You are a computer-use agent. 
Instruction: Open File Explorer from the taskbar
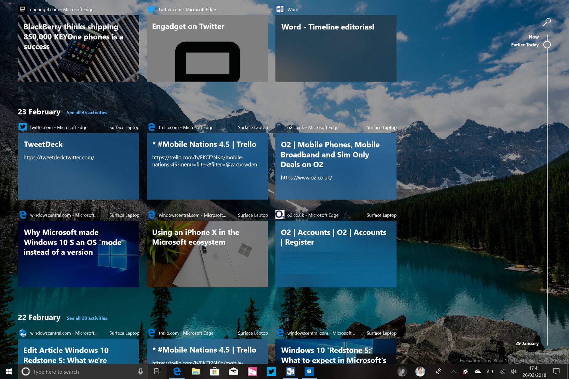click(195, 372)
